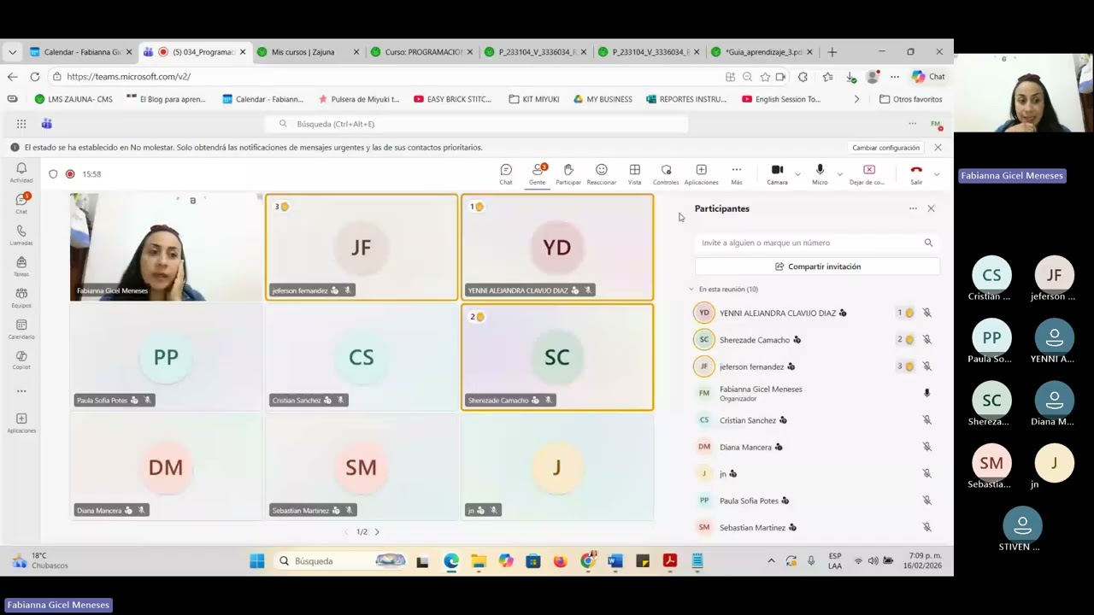Open the Vista layout options

pos(634,174)
